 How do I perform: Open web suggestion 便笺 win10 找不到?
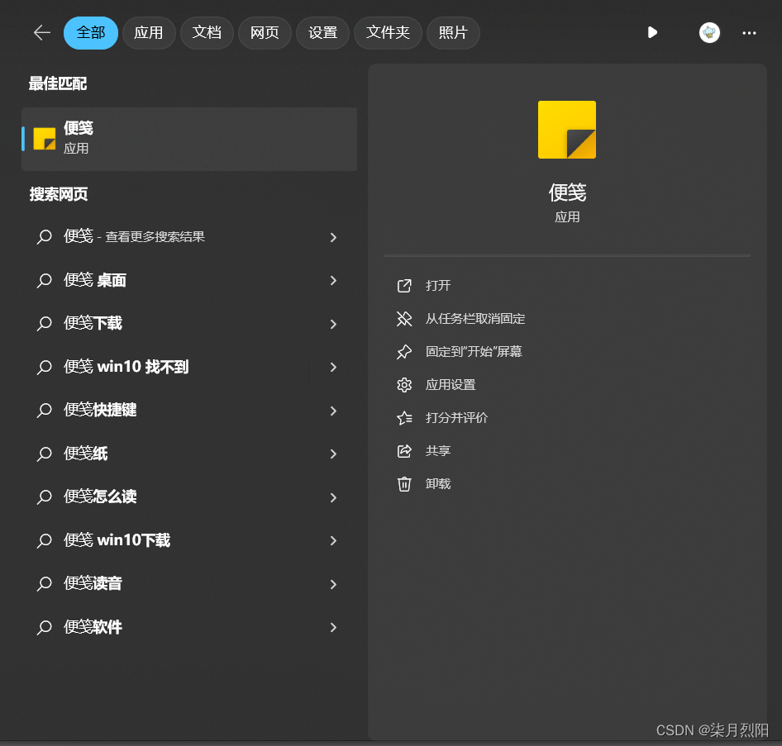[x=189, y=367]
